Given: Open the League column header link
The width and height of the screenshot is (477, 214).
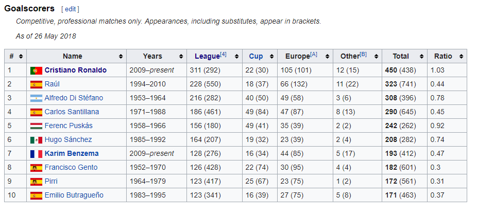Looking at the screenshot, I should coord(207,57).
